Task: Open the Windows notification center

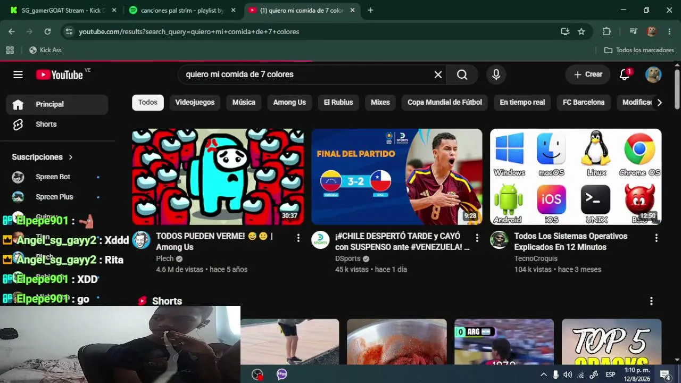Action: (665, 374)
